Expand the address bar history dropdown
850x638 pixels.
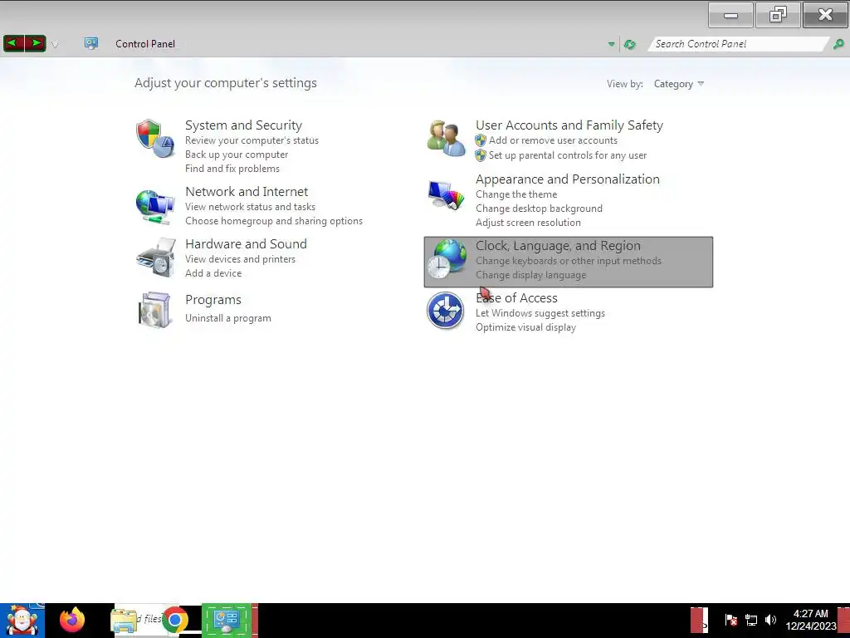[x=612, y=44]
